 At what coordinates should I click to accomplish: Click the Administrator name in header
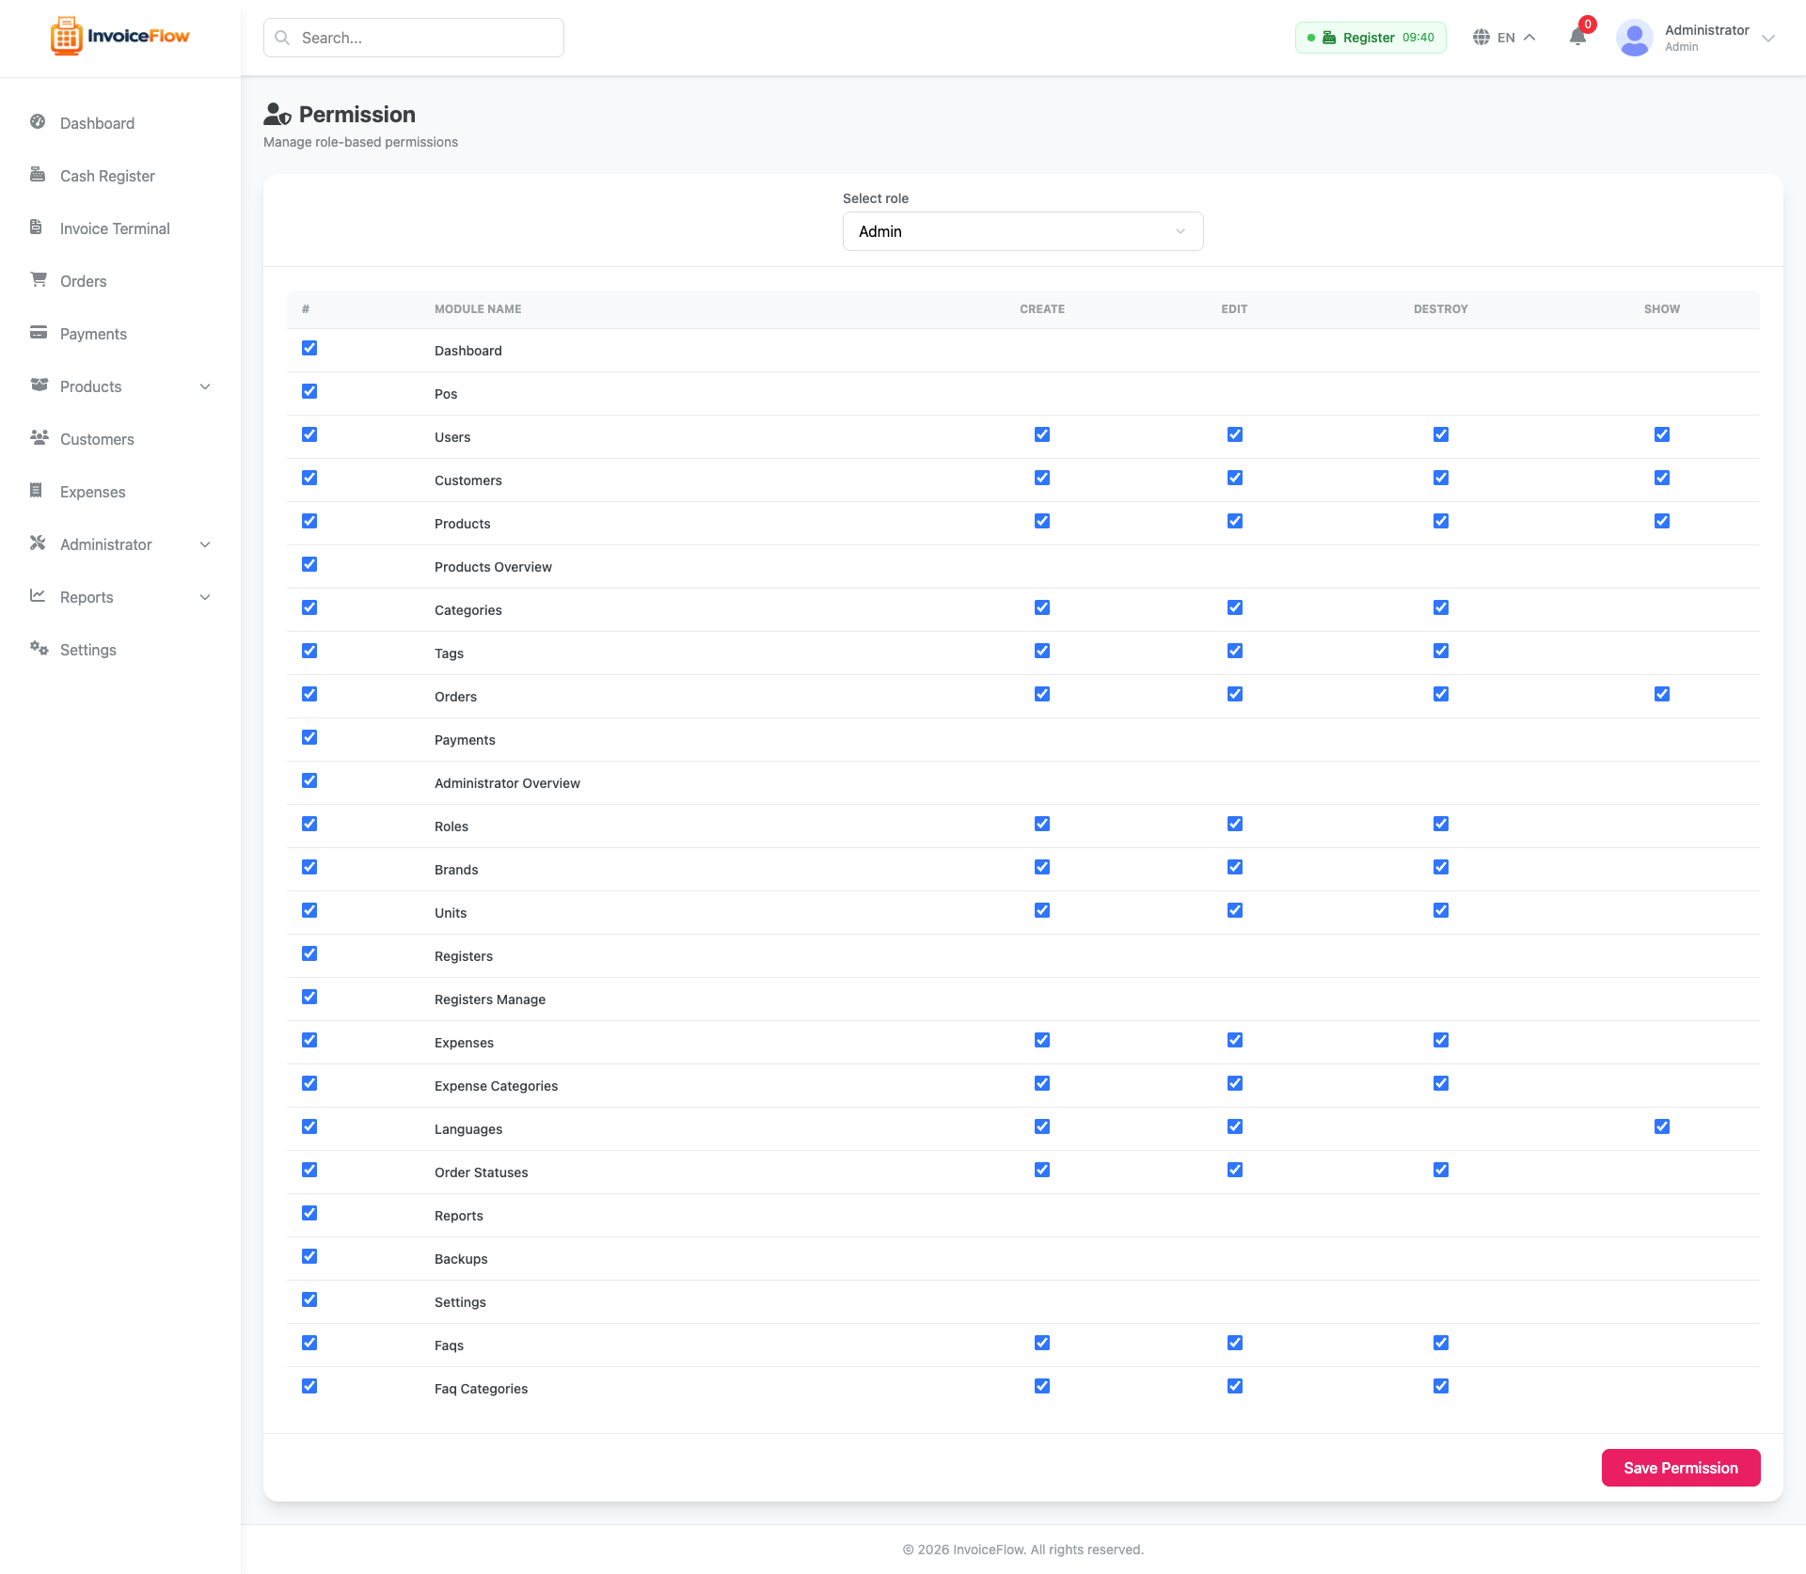point(1706,30)
